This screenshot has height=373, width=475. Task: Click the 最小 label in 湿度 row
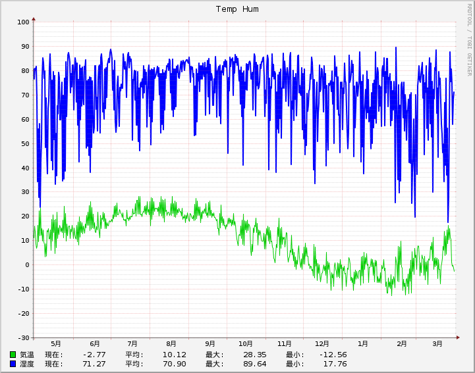[x=294, y=364]
